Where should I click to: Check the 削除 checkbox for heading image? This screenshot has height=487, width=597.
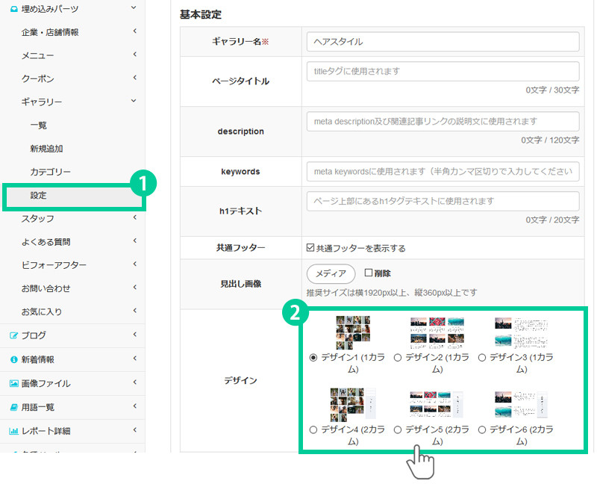pos(368,273)
